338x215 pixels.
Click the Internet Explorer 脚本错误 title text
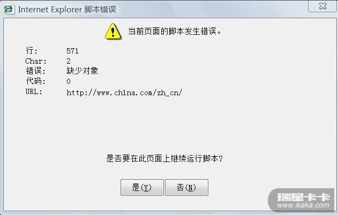[x=67, y=10]
